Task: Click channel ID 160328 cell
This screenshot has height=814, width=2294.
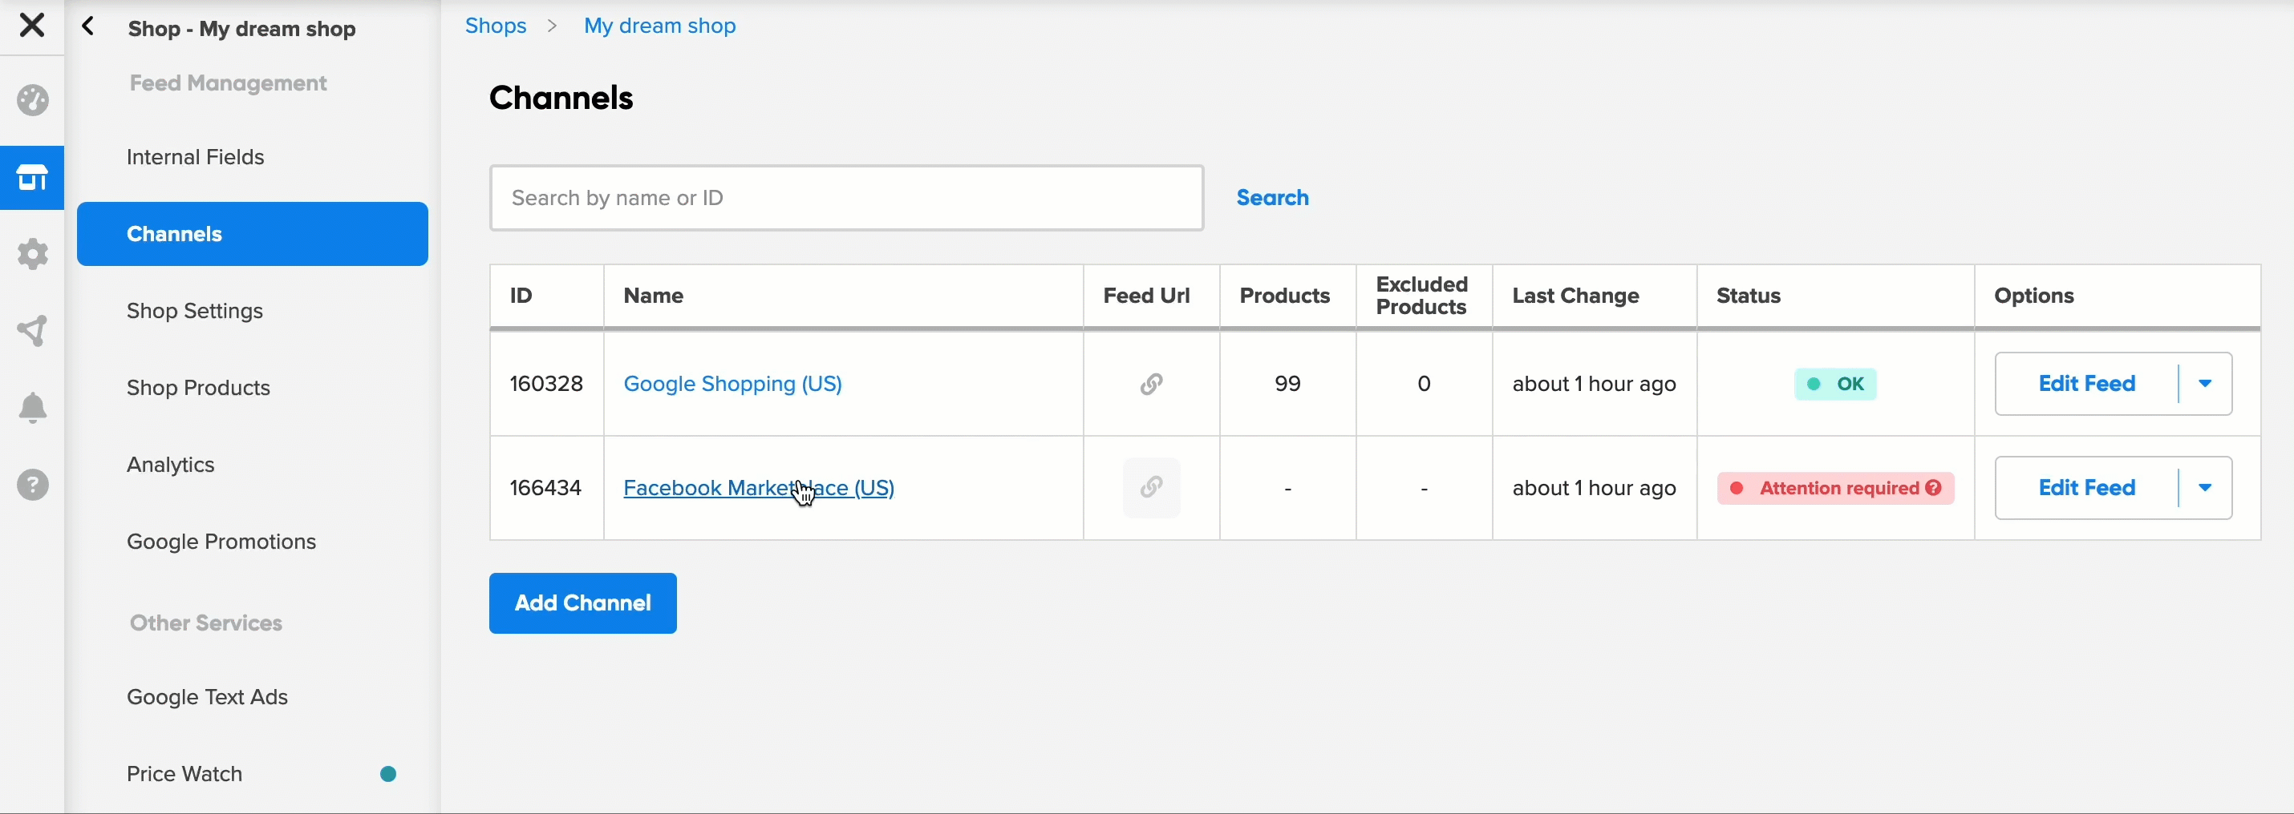Action: tap(546, 385)
